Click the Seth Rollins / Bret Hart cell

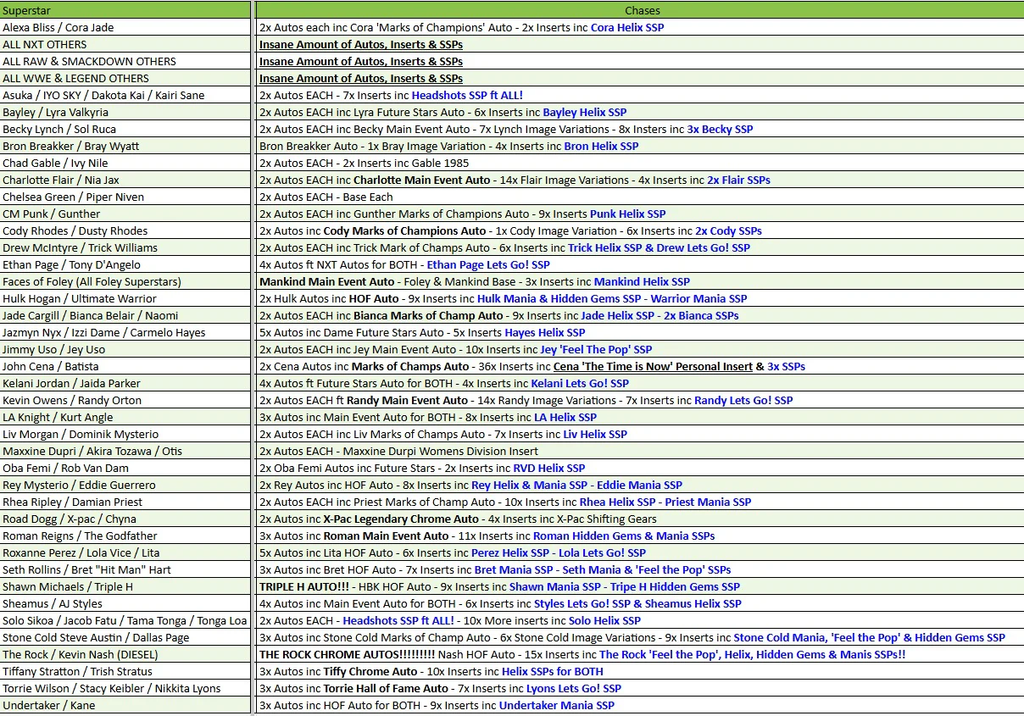click(125, 569)
